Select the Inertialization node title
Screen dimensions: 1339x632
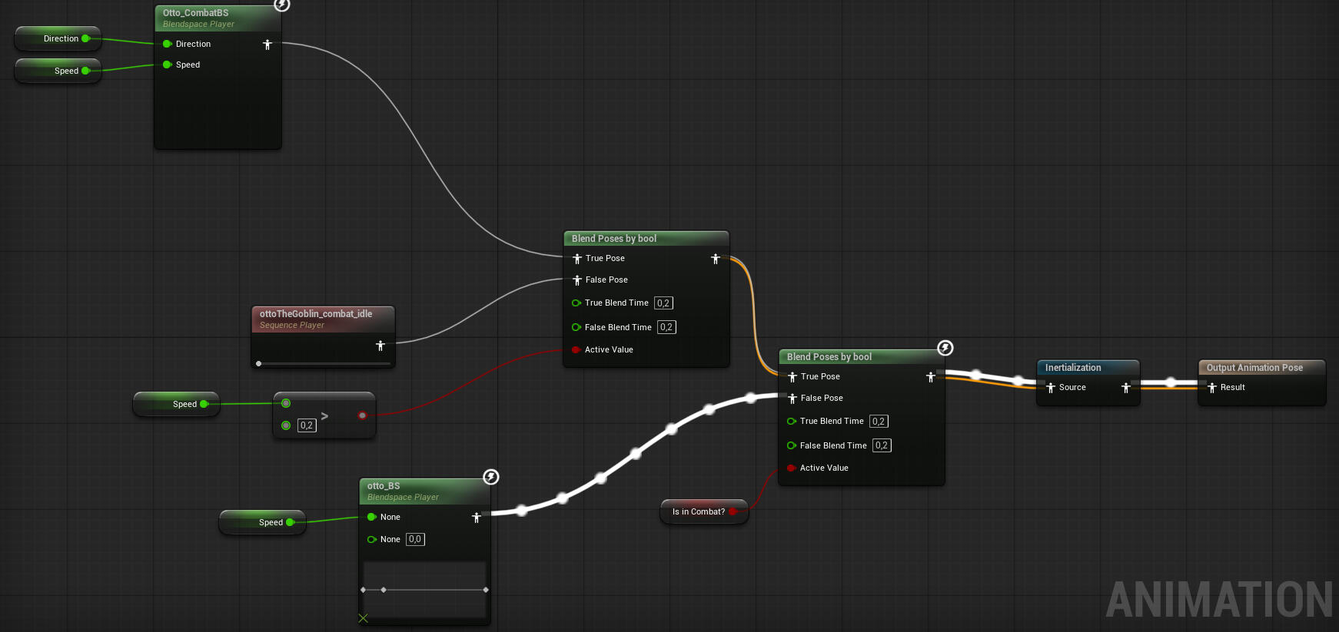coord(1073,368)
